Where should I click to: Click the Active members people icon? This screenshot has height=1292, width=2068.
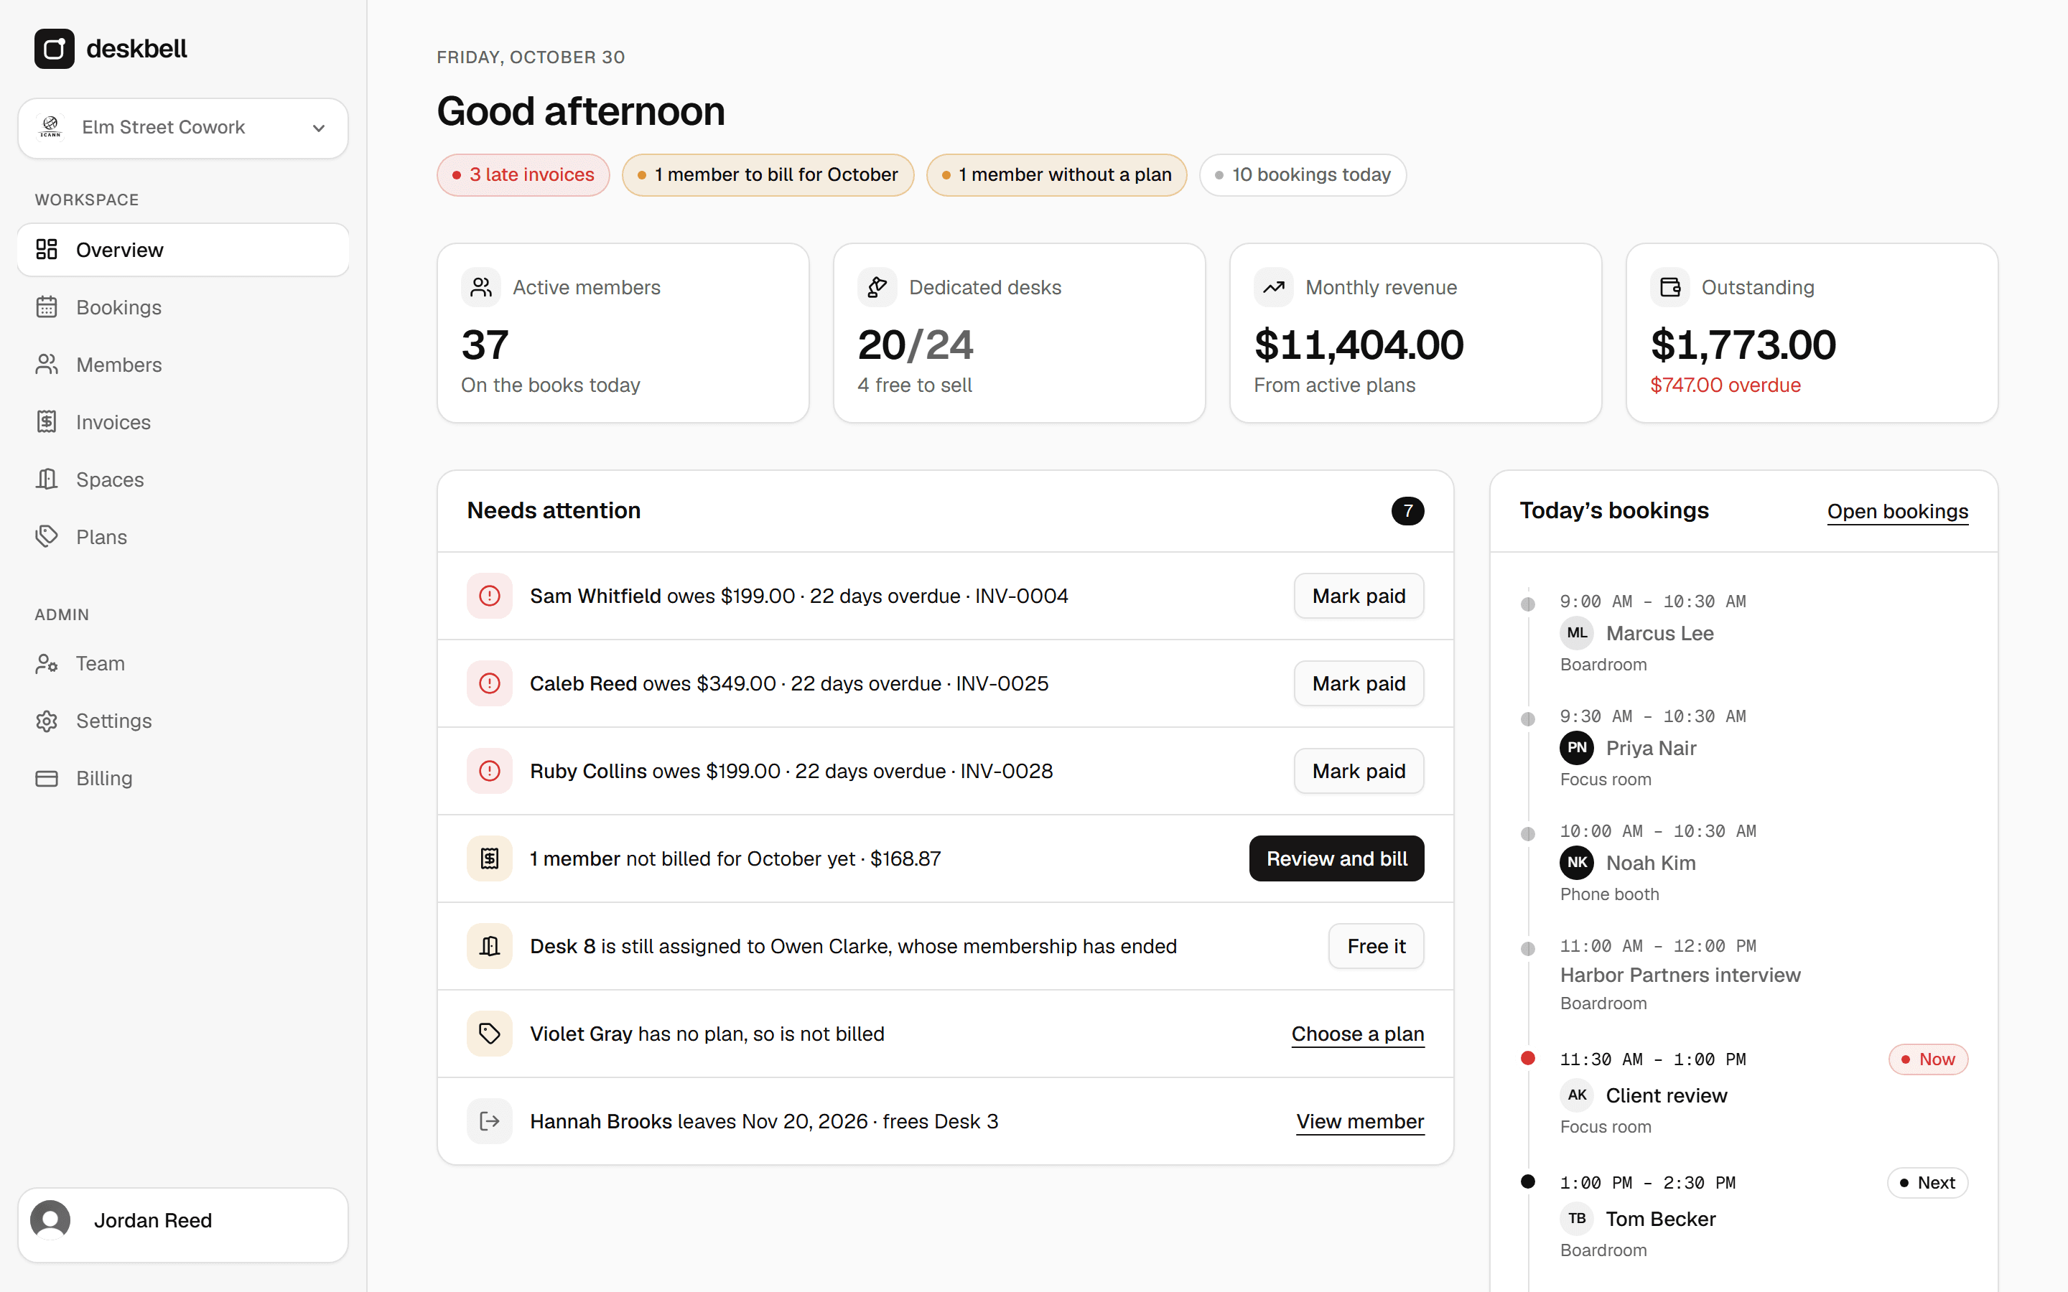pyautogui.click(x=481, y=287)
